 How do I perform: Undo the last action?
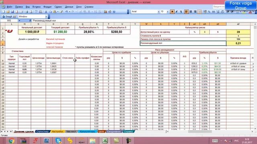pos(67,12)
